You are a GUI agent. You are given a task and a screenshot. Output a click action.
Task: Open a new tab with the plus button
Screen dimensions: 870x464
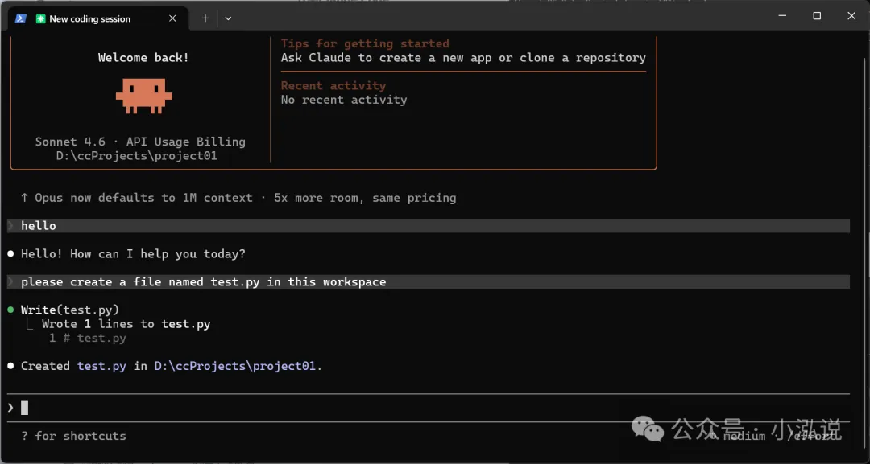coord(205,18)
